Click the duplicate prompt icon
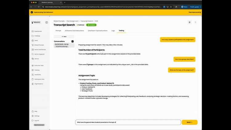231x130 pixels. [x=189, y=22]
